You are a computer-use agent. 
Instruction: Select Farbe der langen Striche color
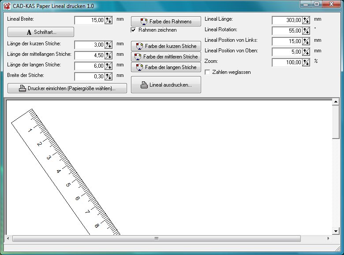pyautogui.click(x=166, y=67)
